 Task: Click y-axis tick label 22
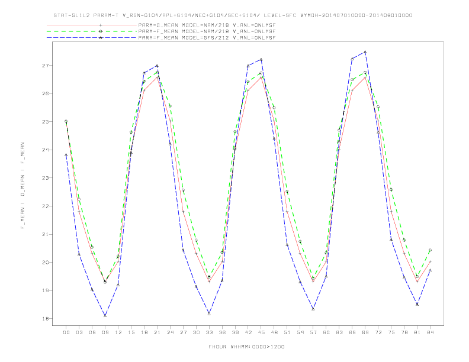click(46, 206)
